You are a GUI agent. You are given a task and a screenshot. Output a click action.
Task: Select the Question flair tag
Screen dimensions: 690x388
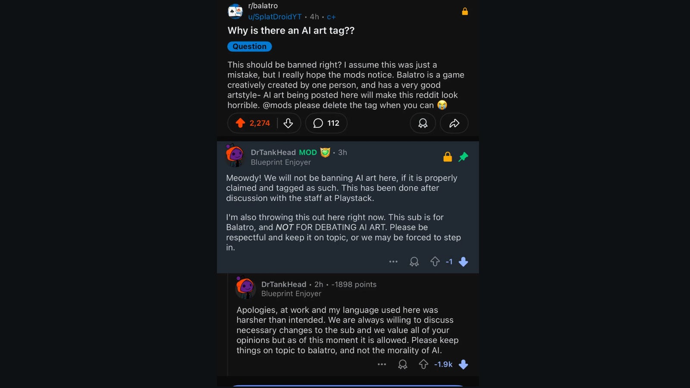pos(249,47)
